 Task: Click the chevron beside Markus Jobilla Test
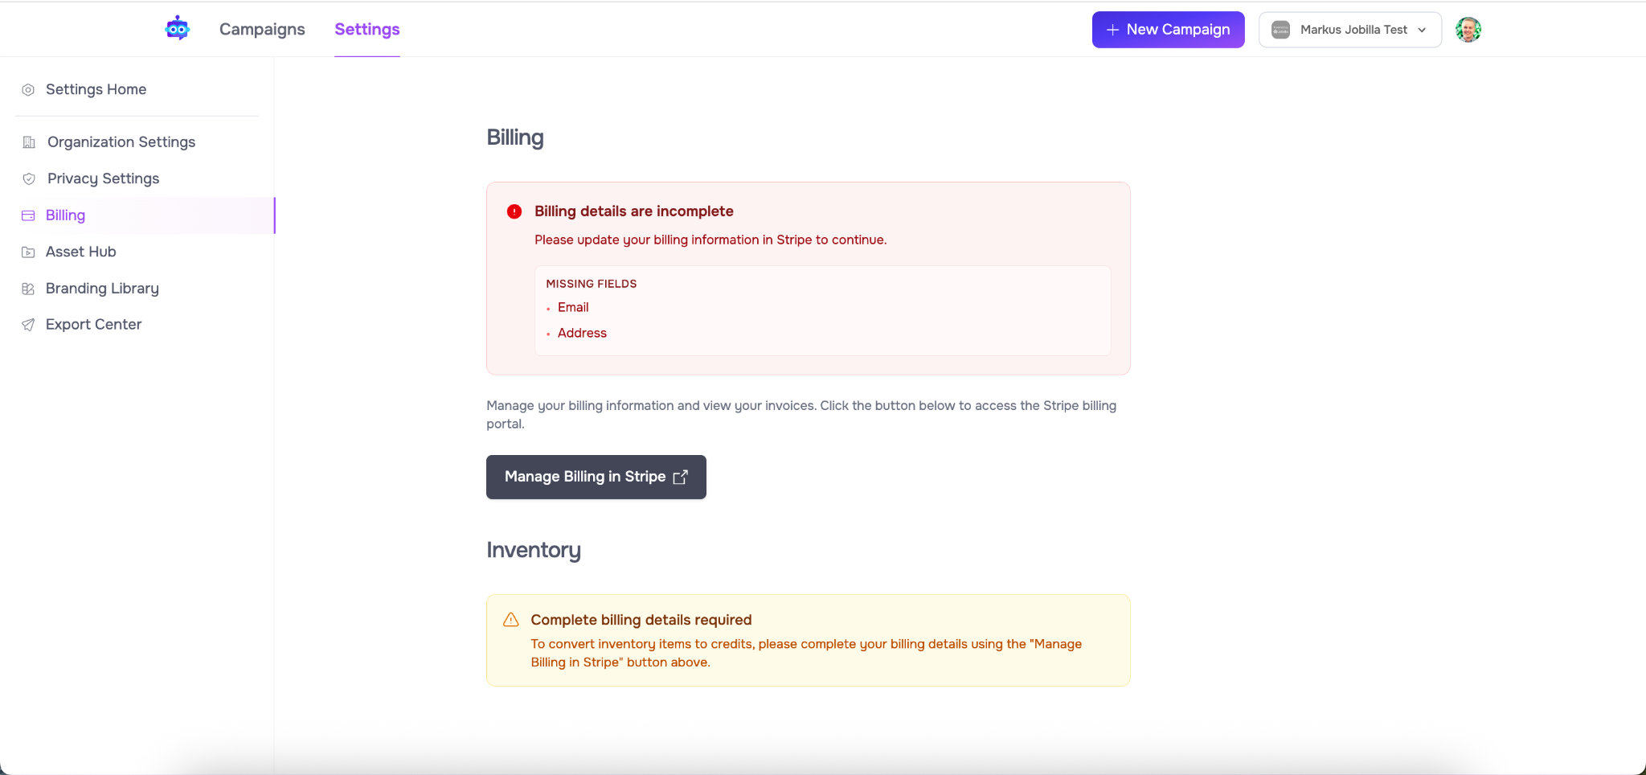tap(1422, 31)
